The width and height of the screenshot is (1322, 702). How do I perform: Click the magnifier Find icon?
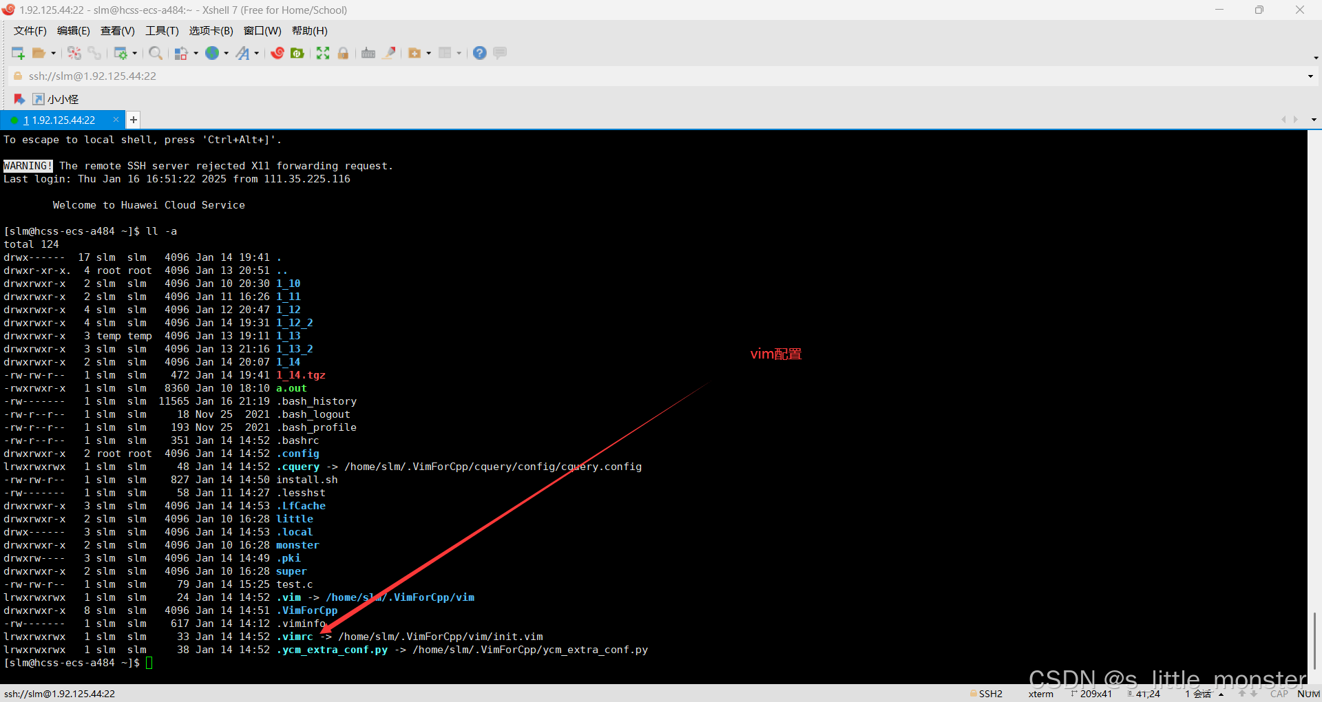coord(156,53)
